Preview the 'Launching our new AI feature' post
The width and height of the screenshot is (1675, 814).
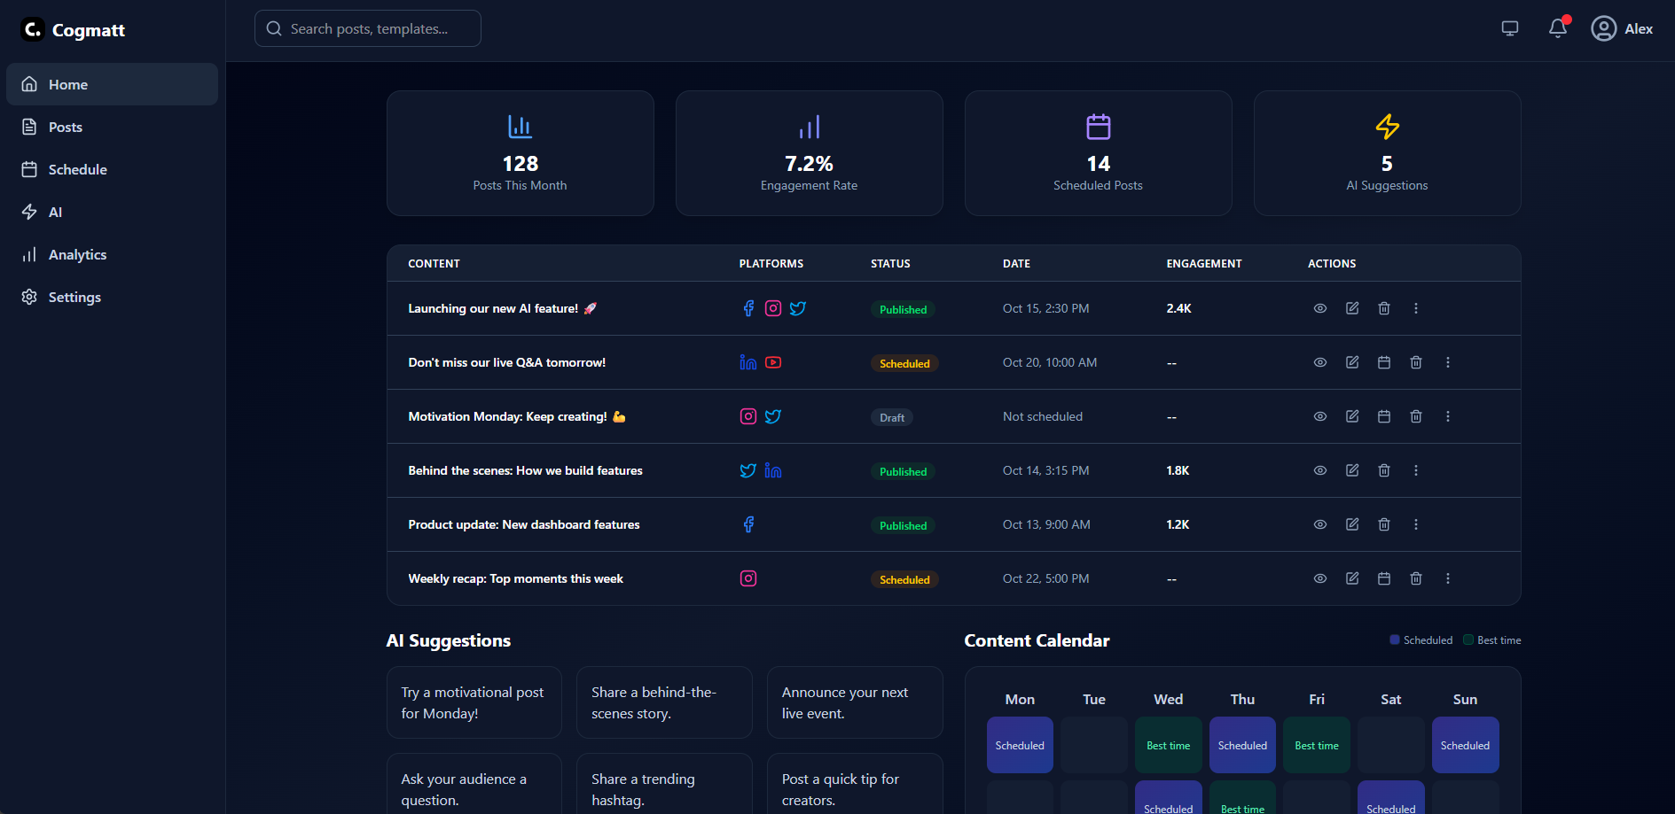[1320, 308]
